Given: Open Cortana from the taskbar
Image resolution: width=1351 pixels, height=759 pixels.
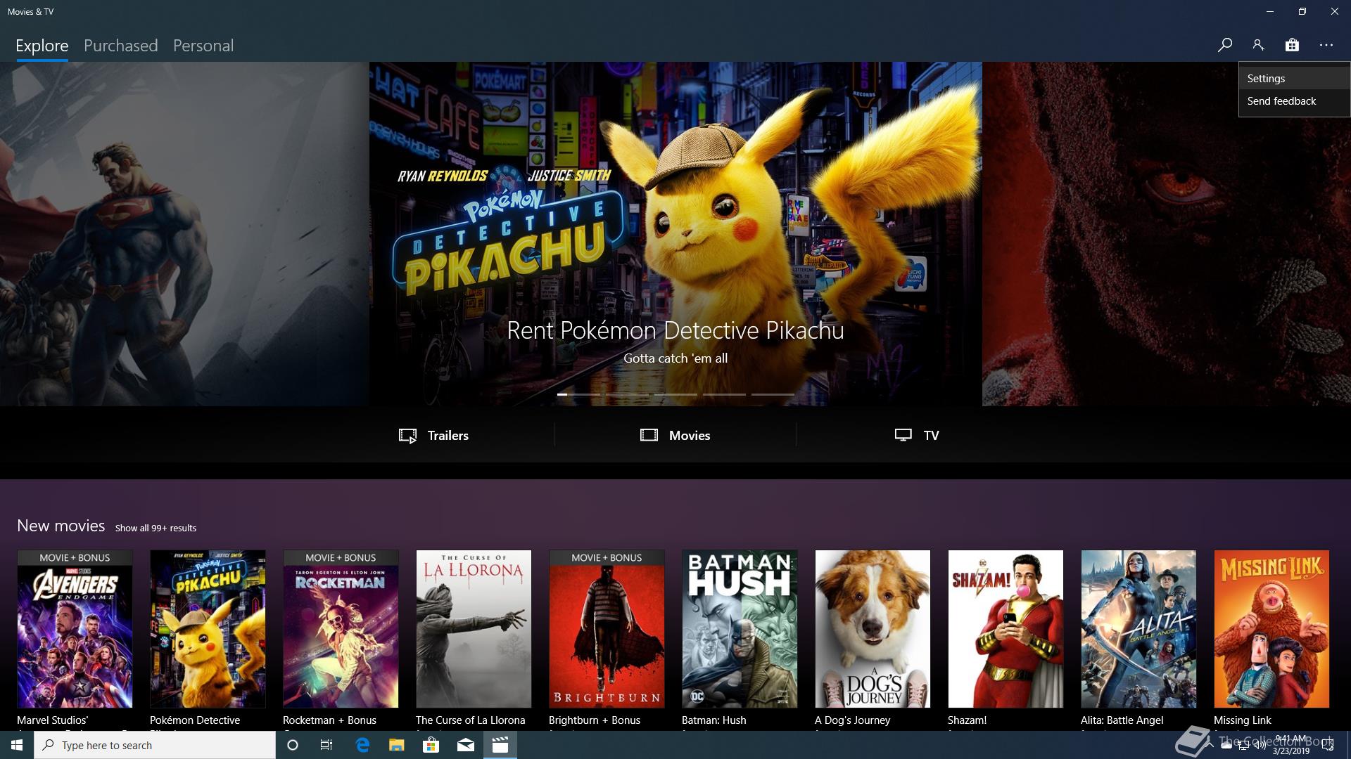Looking at the screenshot, I should [x=293, y=745].
